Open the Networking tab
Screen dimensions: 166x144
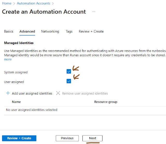[x=50, y=31]
